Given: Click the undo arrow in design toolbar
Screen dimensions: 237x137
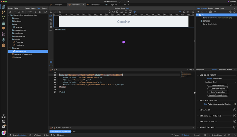Looking at the screenshot, I should point(51,12).
